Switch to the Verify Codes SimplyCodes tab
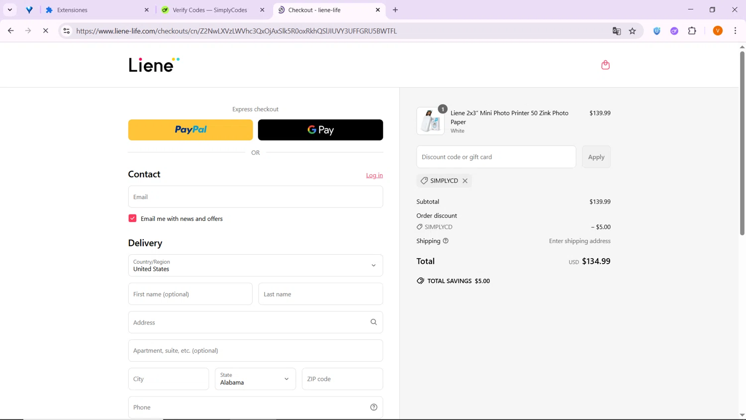 click(x=213, y=10)
